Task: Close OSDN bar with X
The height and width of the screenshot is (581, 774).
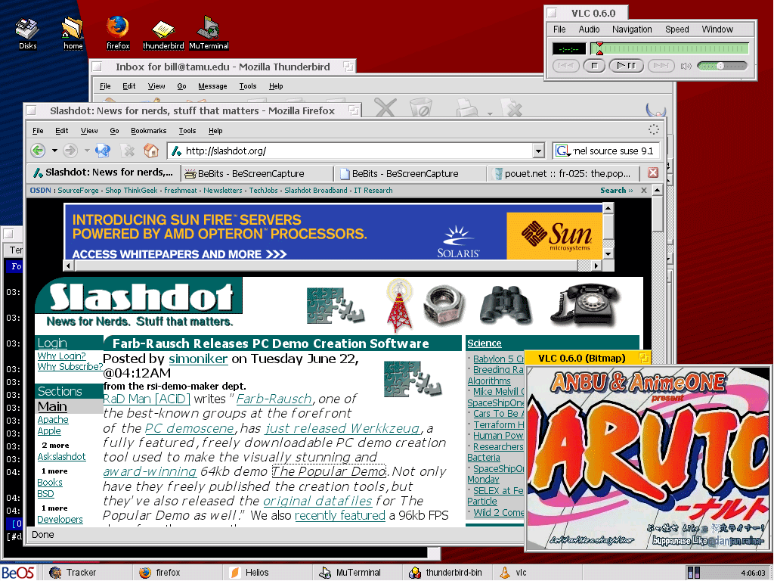Action: (x=644, y=190)
